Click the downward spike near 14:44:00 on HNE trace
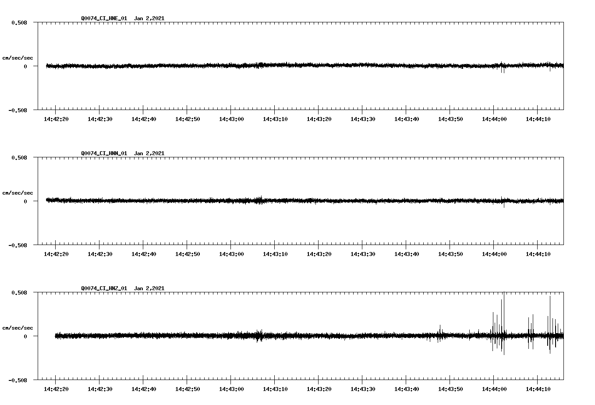595x405 pixels. coord(501,69)
